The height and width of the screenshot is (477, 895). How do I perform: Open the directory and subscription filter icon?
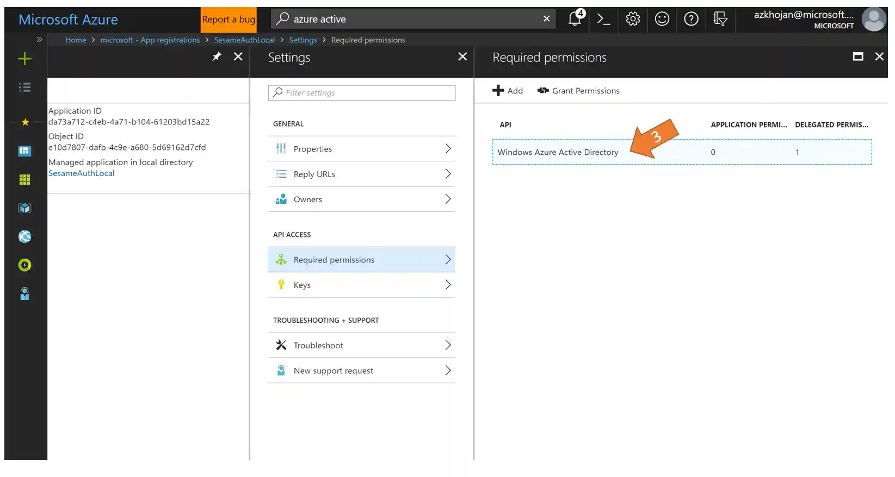point(720,20)
